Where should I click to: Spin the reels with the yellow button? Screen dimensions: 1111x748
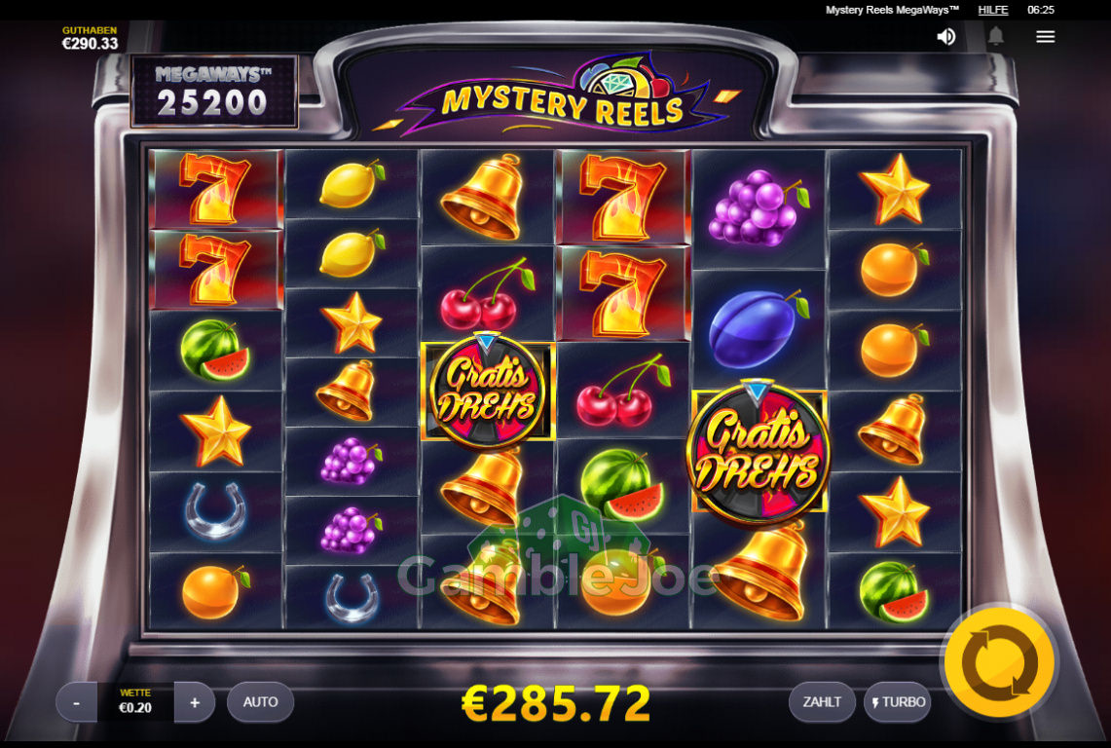click(999, 663)
